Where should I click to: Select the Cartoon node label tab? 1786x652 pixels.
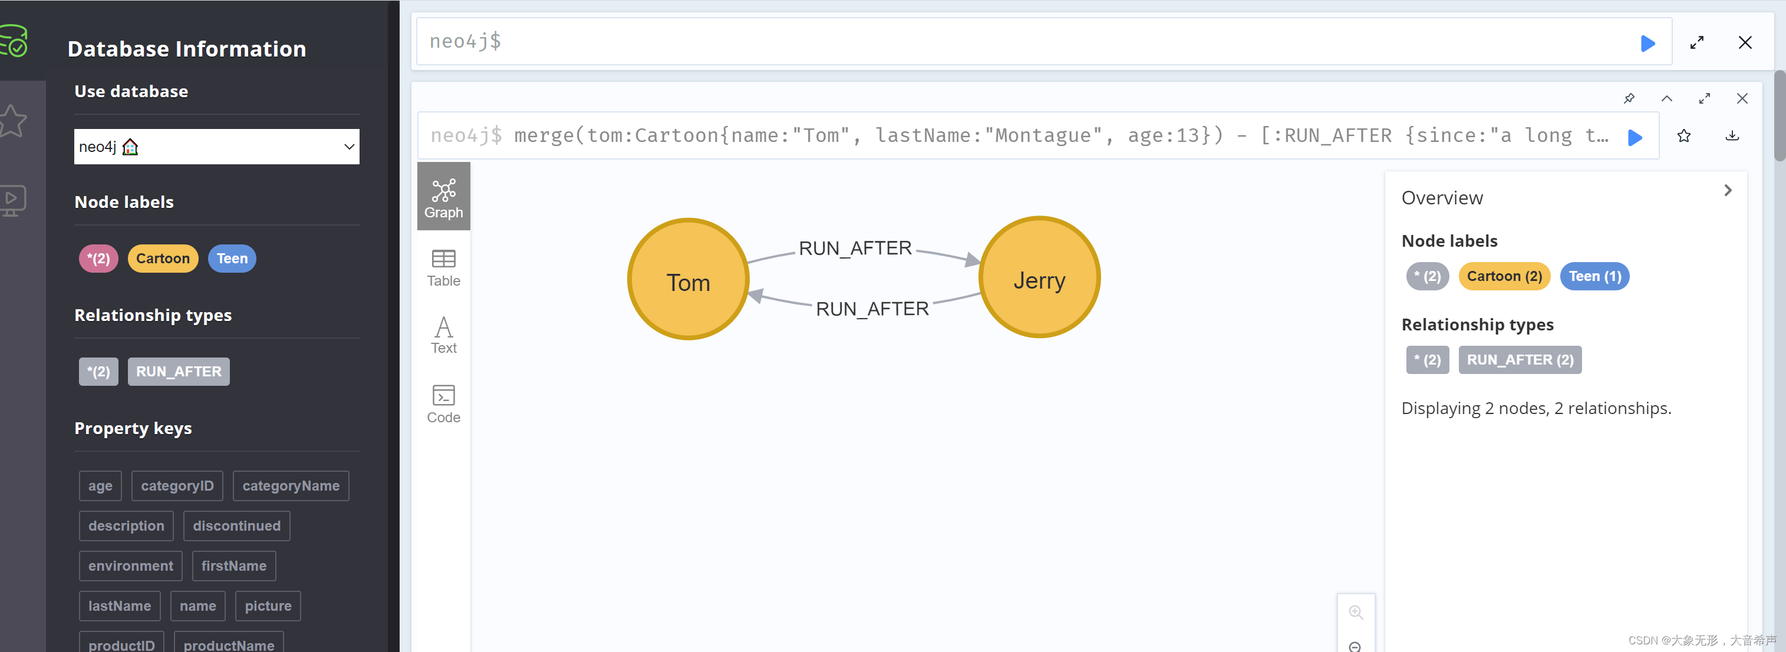point(163,259)
